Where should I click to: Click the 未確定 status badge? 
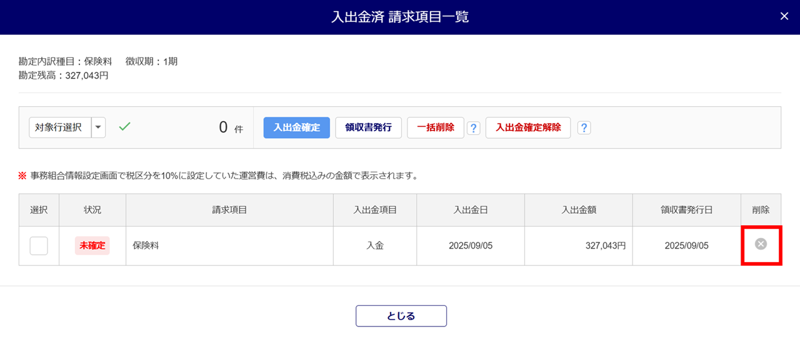tap(92, 245)
